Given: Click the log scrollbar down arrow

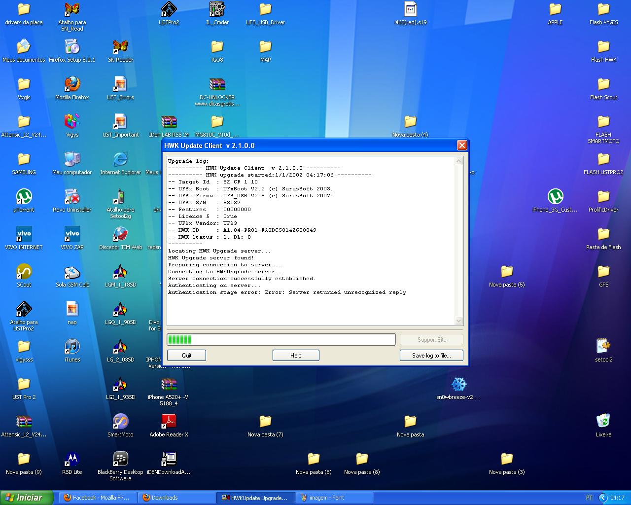Looking at the screenshot, I should [x=458, y=321].
